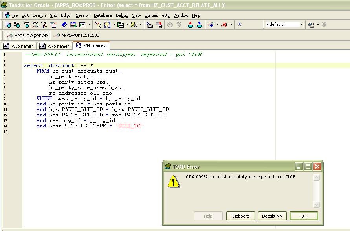Click the save-with-red-arrow toolbar icon
Screen dimensions: 350x231
(159, 24)
